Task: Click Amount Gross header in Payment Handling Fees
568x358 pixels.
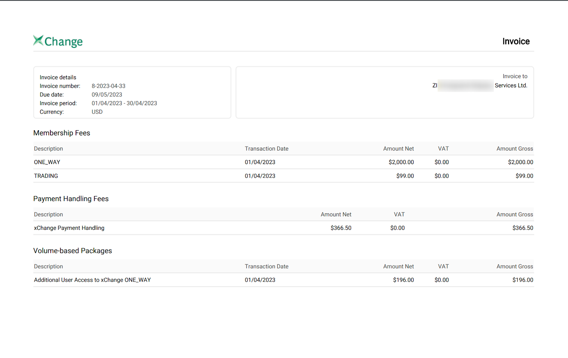Action: [x=515, y=215]
